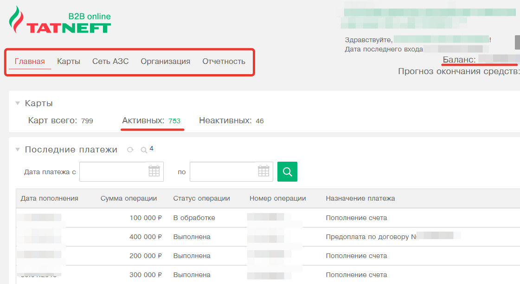Click the Активных: 753 cards count

151,120
